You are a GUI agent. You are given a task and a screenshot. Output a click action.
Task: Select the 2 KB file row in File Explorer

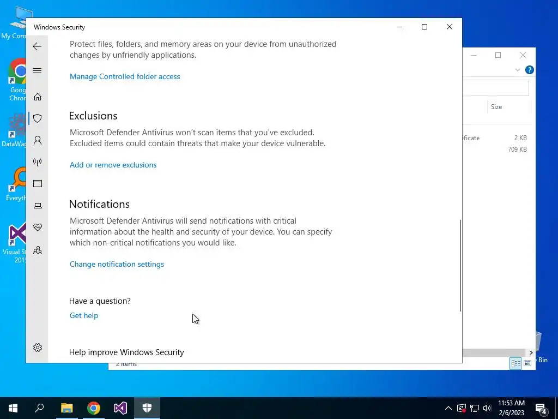click(x=497, y=138)
